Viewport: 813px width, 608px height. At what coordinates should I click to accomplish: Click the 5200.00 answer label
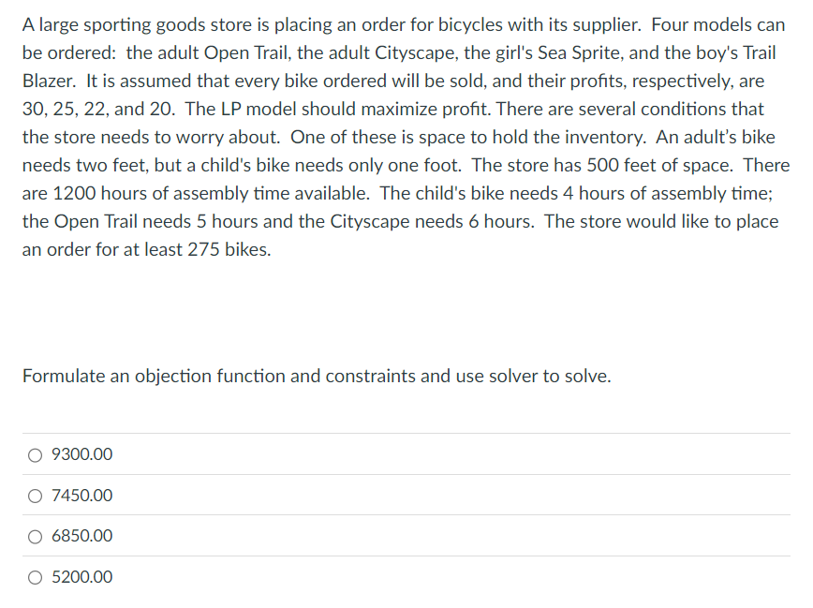pyautogui.click(x=83, y=577)
